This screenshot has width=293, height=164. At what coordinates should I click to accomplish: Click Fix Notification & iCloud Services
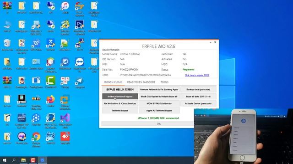click(120, 103)
